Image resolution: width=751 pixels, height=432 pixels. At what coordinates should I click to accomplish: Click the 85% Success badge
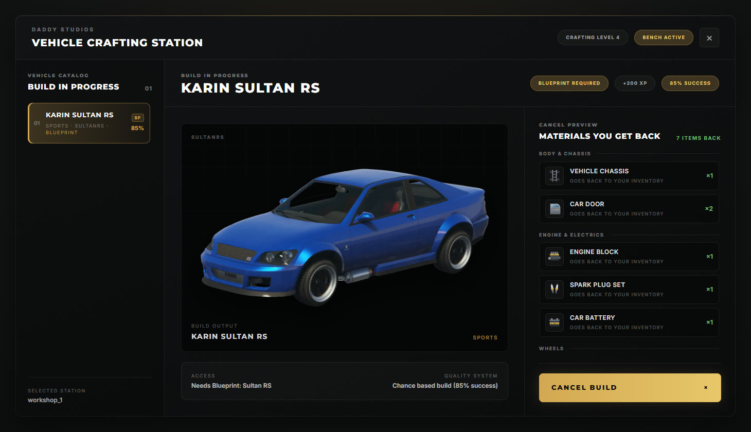point(690,83)
